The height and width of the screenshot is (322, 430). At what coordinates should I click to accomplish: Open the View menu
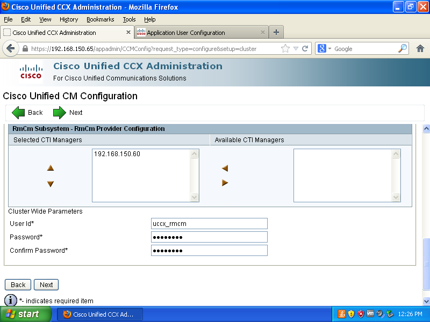45,19
